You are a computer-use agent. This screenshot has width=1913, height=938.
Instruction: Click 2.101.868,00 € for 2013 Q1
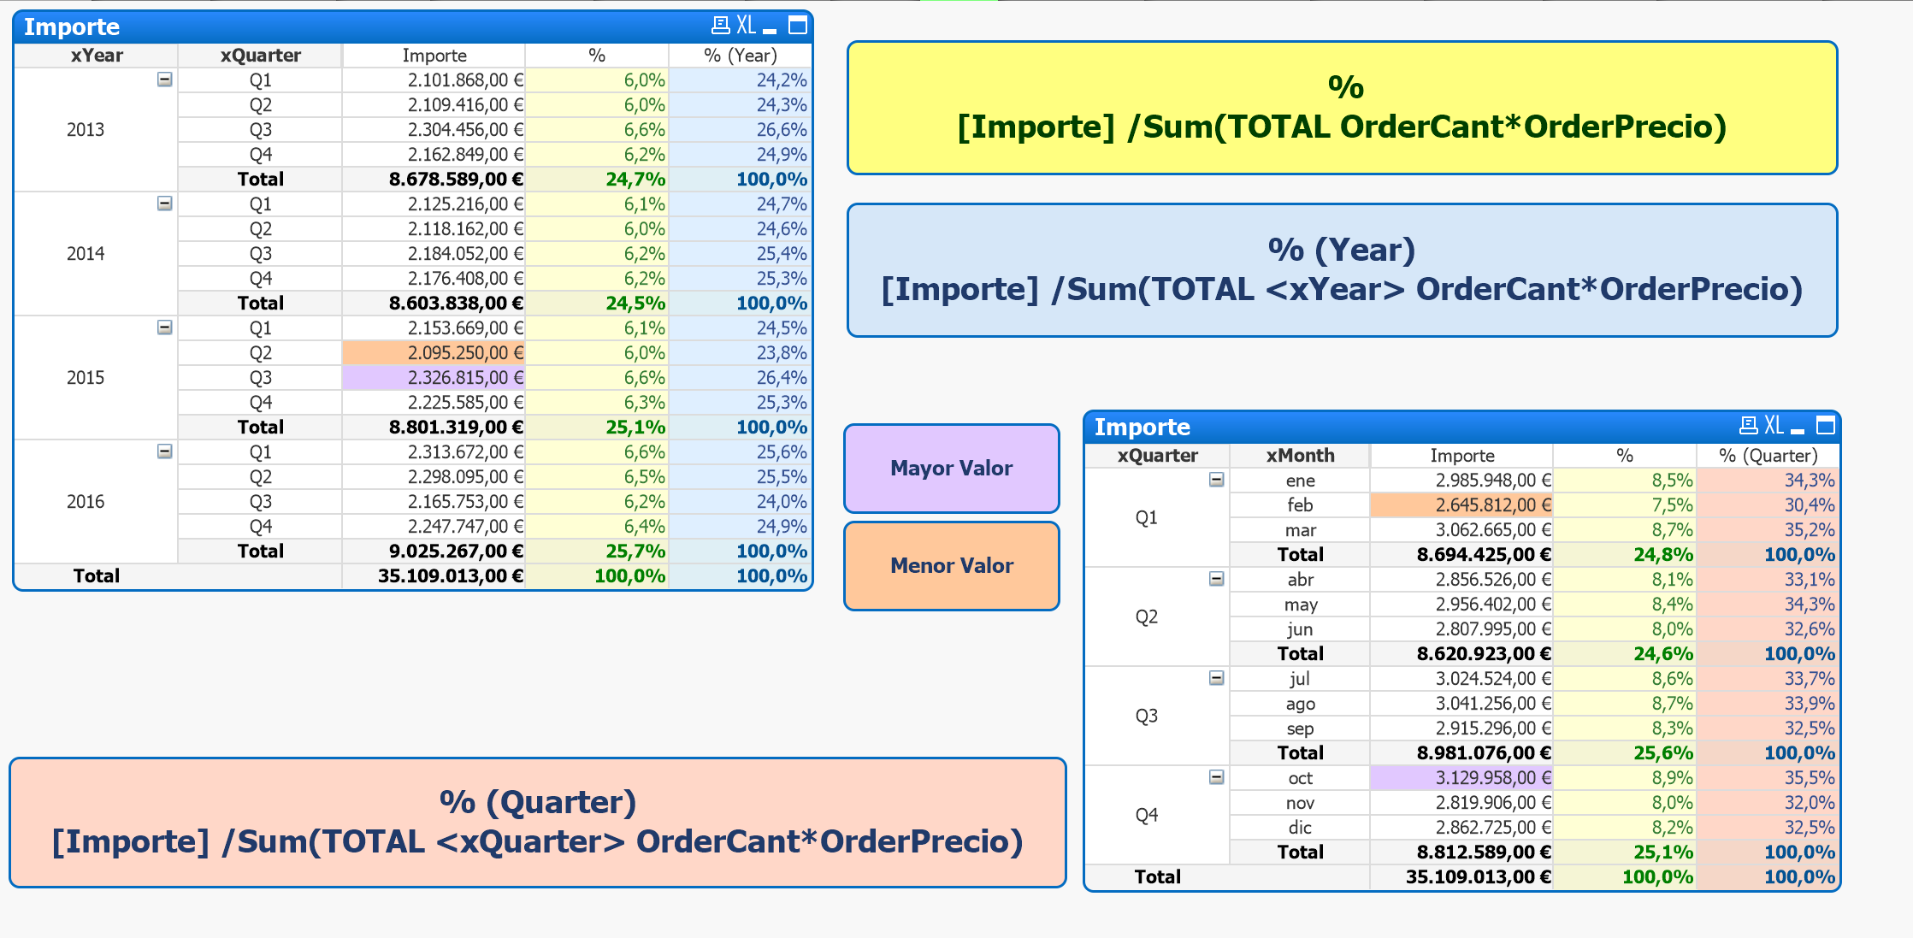coord(434,80)
